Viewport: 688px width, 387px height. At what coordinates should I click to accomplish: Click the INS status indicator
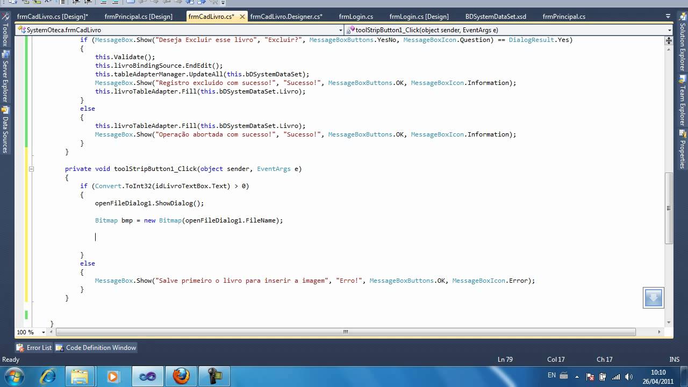tap(674, 360)
